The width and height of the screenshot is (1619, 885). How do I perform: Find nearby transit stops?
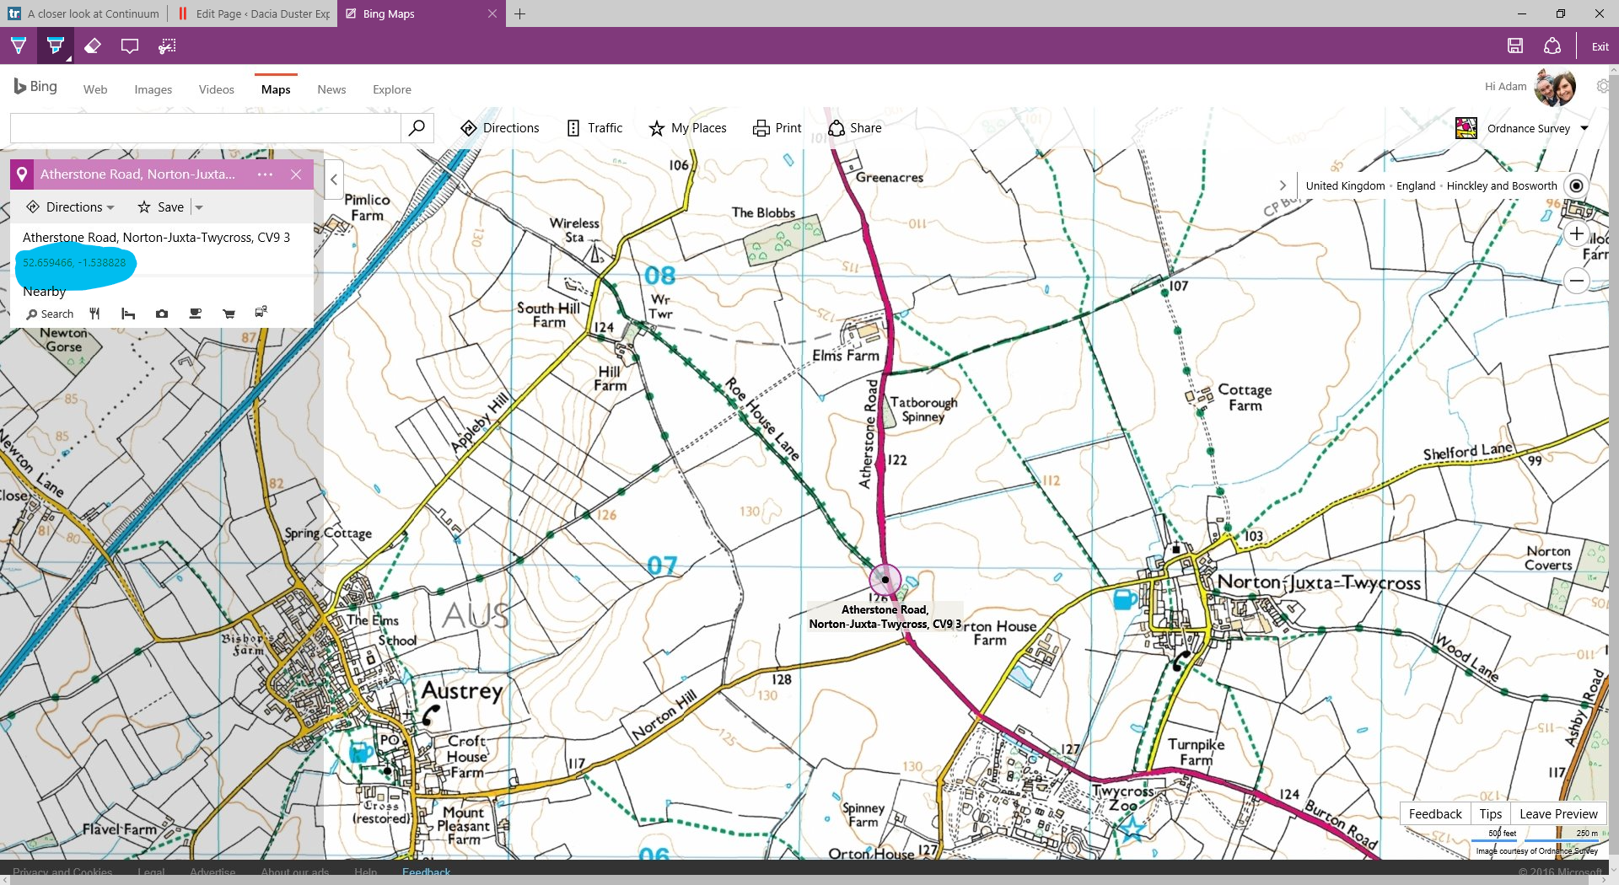pos(261,313)
